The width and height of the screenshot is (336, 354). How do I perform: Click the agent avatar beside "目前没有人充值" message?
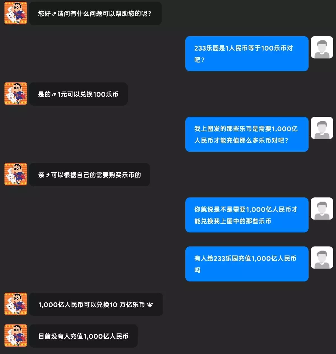tap(16, 336)
